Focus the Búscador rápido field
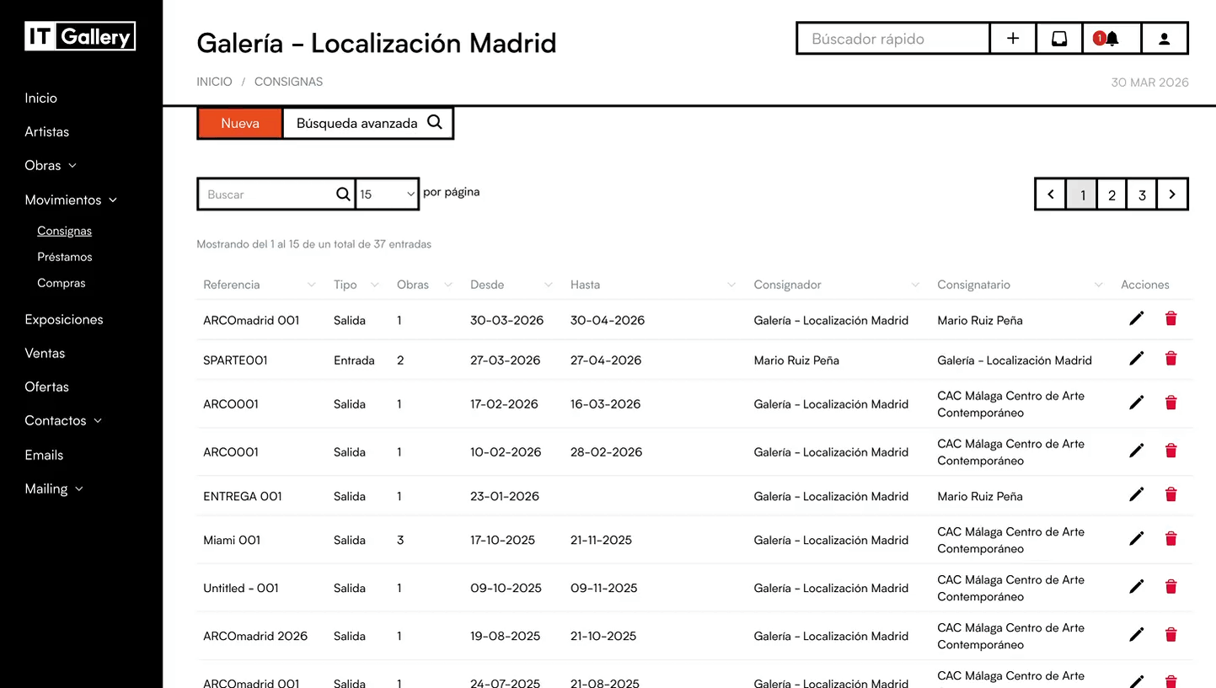This screenshot has width=1216, height=688. coord(893,39)
